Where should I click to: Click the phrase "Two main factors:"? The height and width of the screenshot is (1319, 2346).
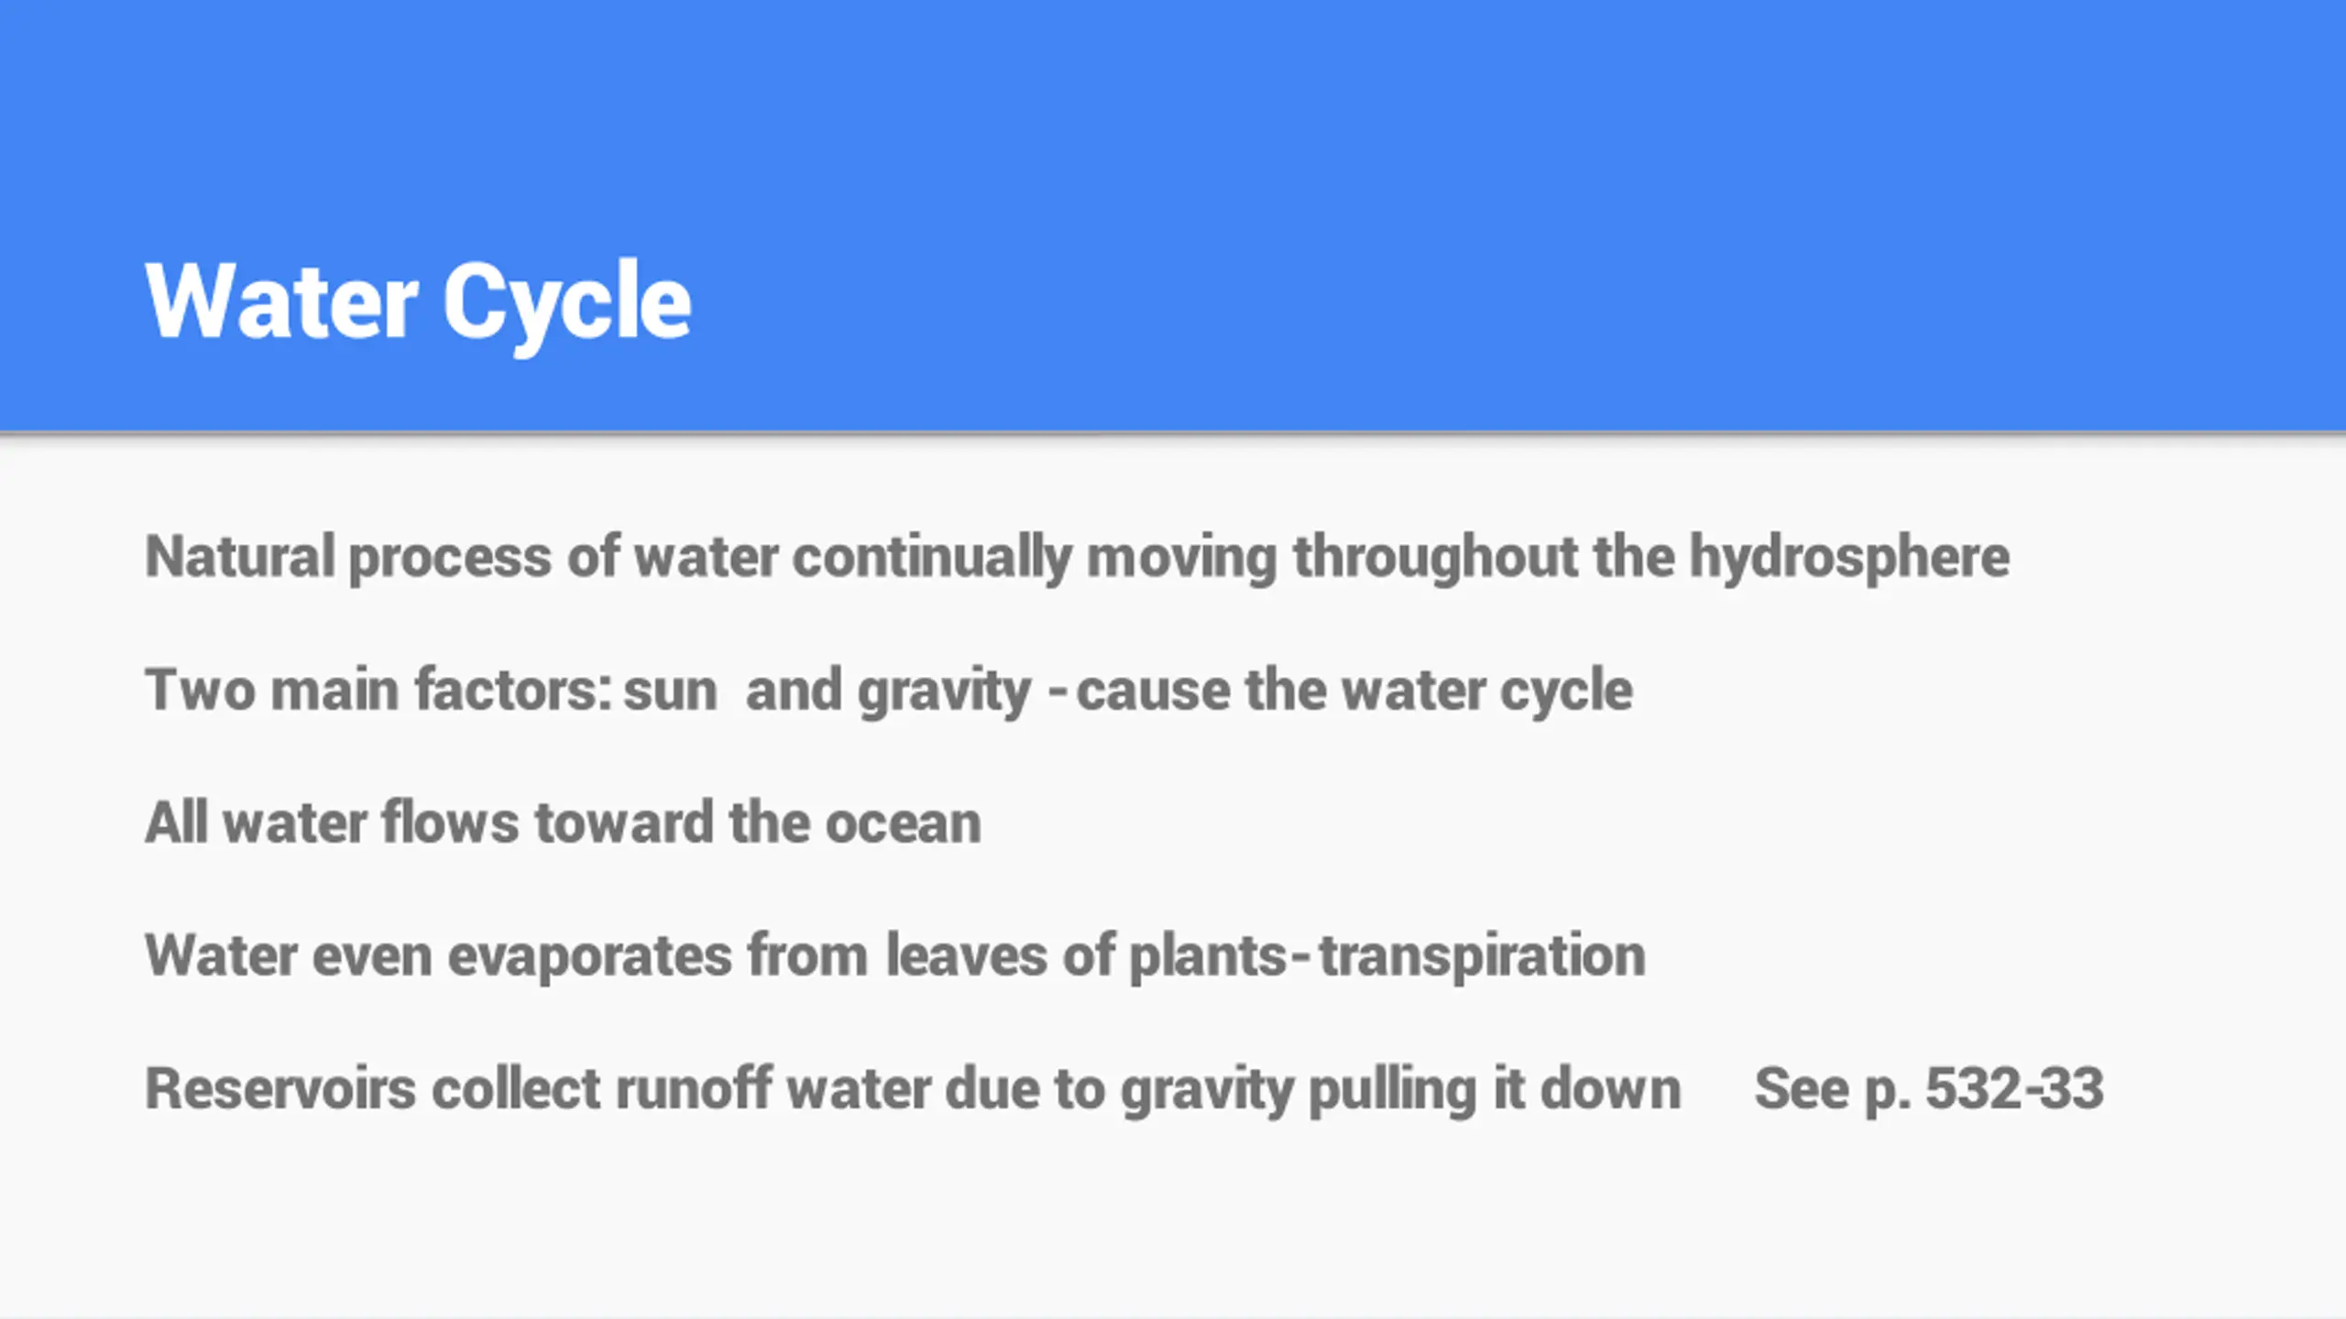(x=378, y=690)
